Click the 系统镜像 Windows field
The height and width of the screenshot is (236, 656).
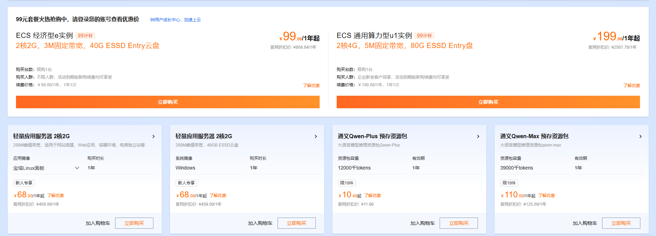tap(210, 168)
